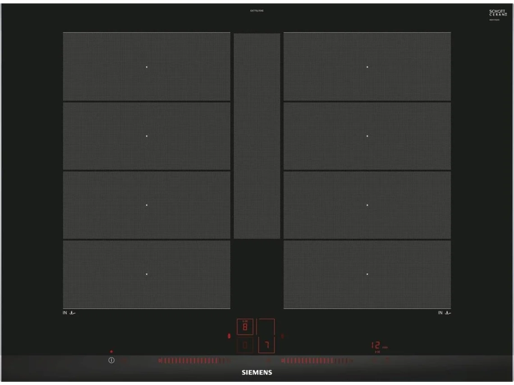The width and height of the screenshot is (514, 385).
Task: Tap the SCHOTT CERAN logo
Action: [x=497, y=14]
